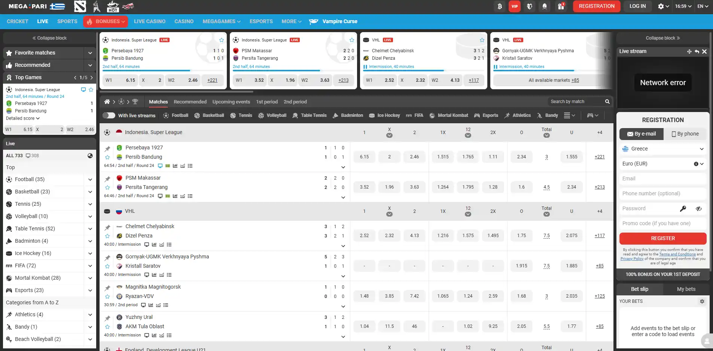The height and width of the screenshot is (351, 713).
Task: Expand Detailed score in Top Games
Action: point(23,118)
